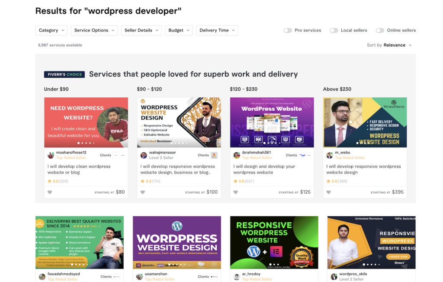Open m_webs responsive wordpress website design gig

click(x=363, y=169)
